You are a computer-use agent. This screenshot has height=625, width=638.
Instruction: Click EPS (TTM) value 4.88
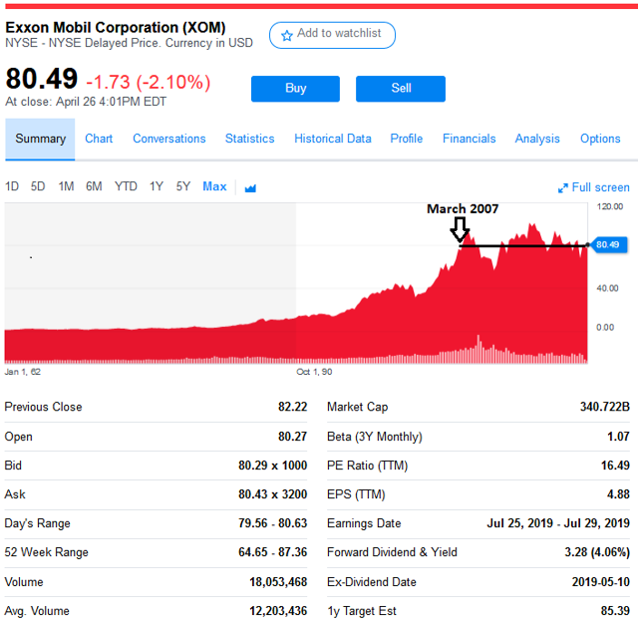[618, 494]
